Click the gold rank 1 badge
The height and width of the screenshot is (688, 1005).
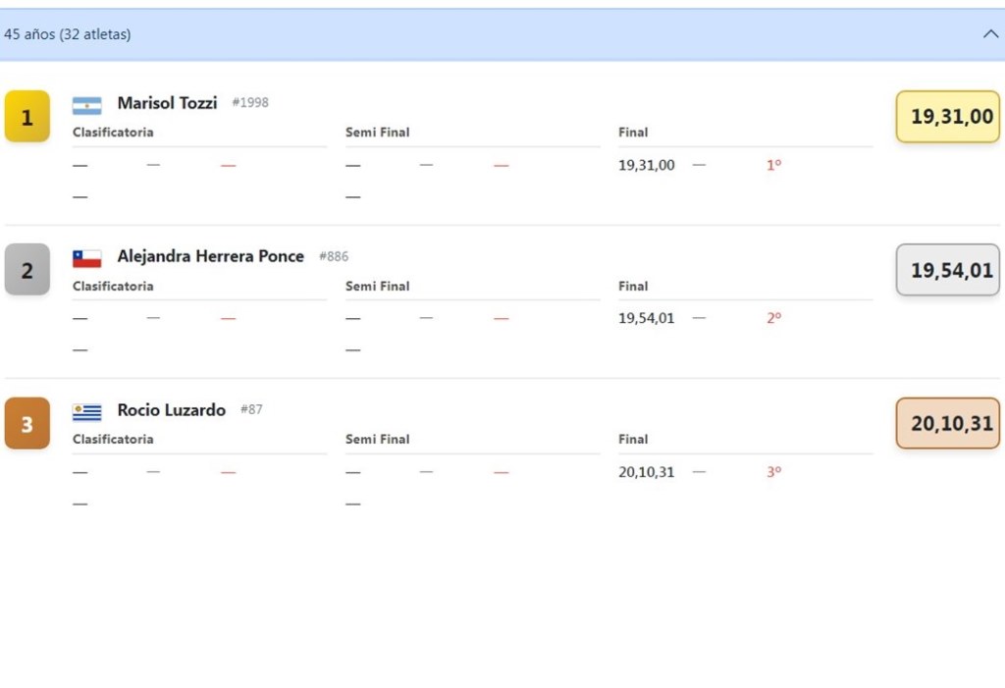click(x=26, y=117)
